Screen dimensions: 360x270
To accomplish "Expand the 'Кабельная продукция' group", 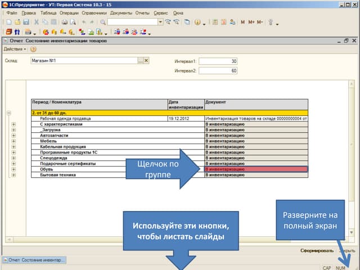I will tap(13, 147).
